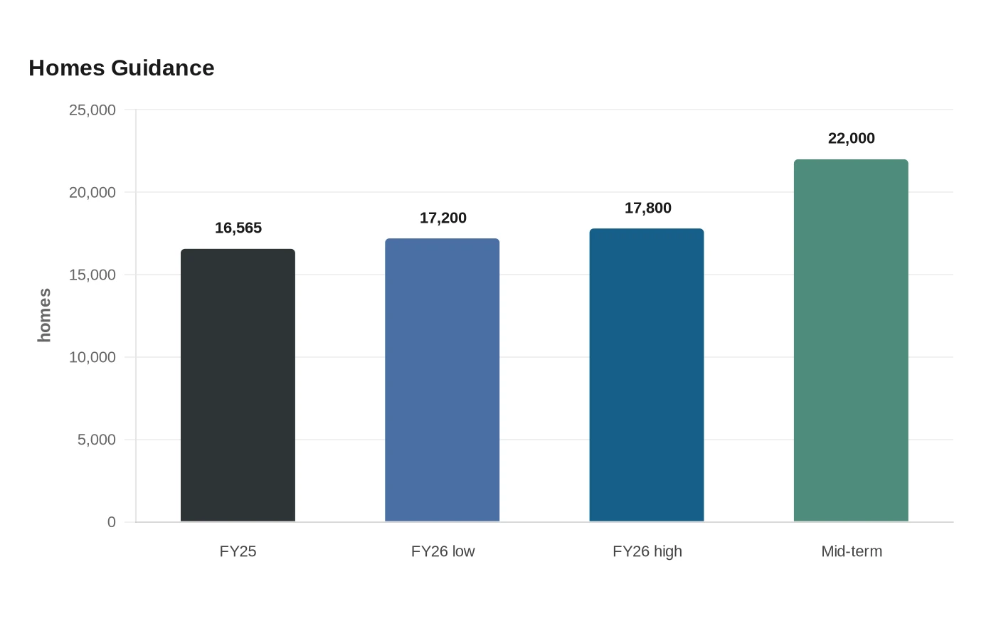Screen dimensions: 996x626
Task: Click the 16,565 data label
Action: pos(238,228)
